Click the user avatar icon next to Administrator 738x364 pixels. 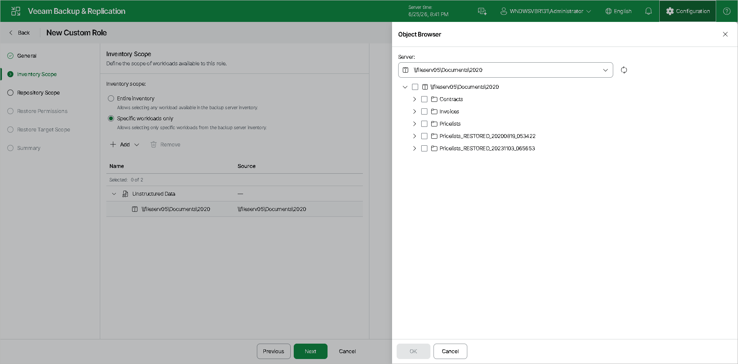pos(503,11)
